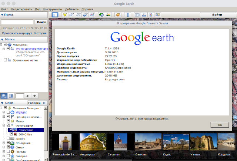The width and height of the screenshot is (237, 161).
Task: Save image toolbar icon
Action: (x=151, y=15)
